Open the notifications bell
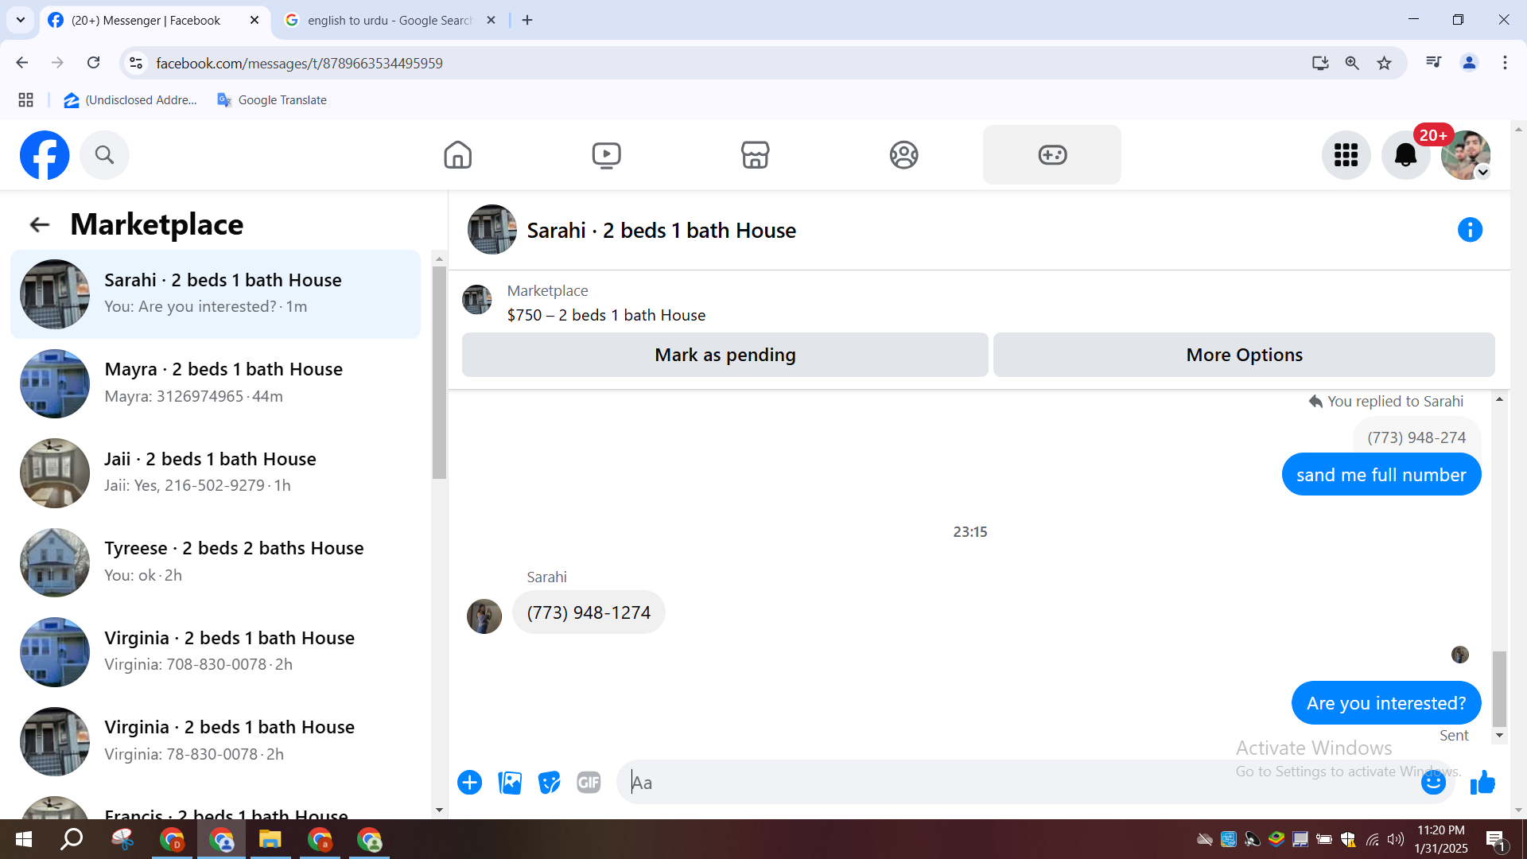 (x=1405, y=155)
